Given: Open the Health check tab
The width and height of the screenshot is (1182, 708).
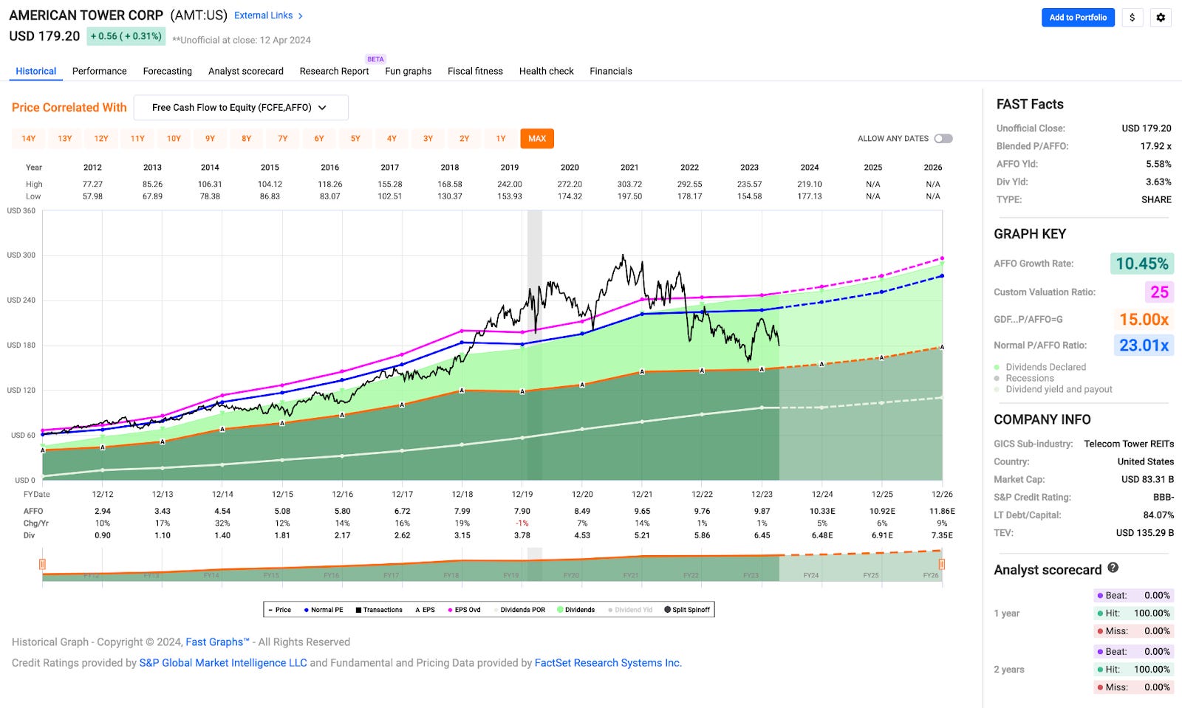Looking at the screenshot, I should [547, 71].
